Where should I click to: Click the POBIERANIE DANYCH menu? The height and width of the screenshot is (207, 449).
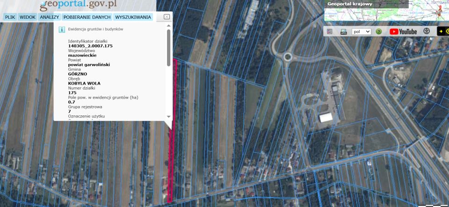click(x=87, y=17)
